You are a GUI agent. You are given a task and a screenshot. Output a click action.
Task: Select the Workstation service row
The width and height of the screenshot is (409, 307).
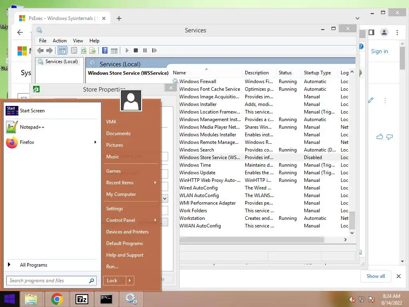(x=264, y=218)
